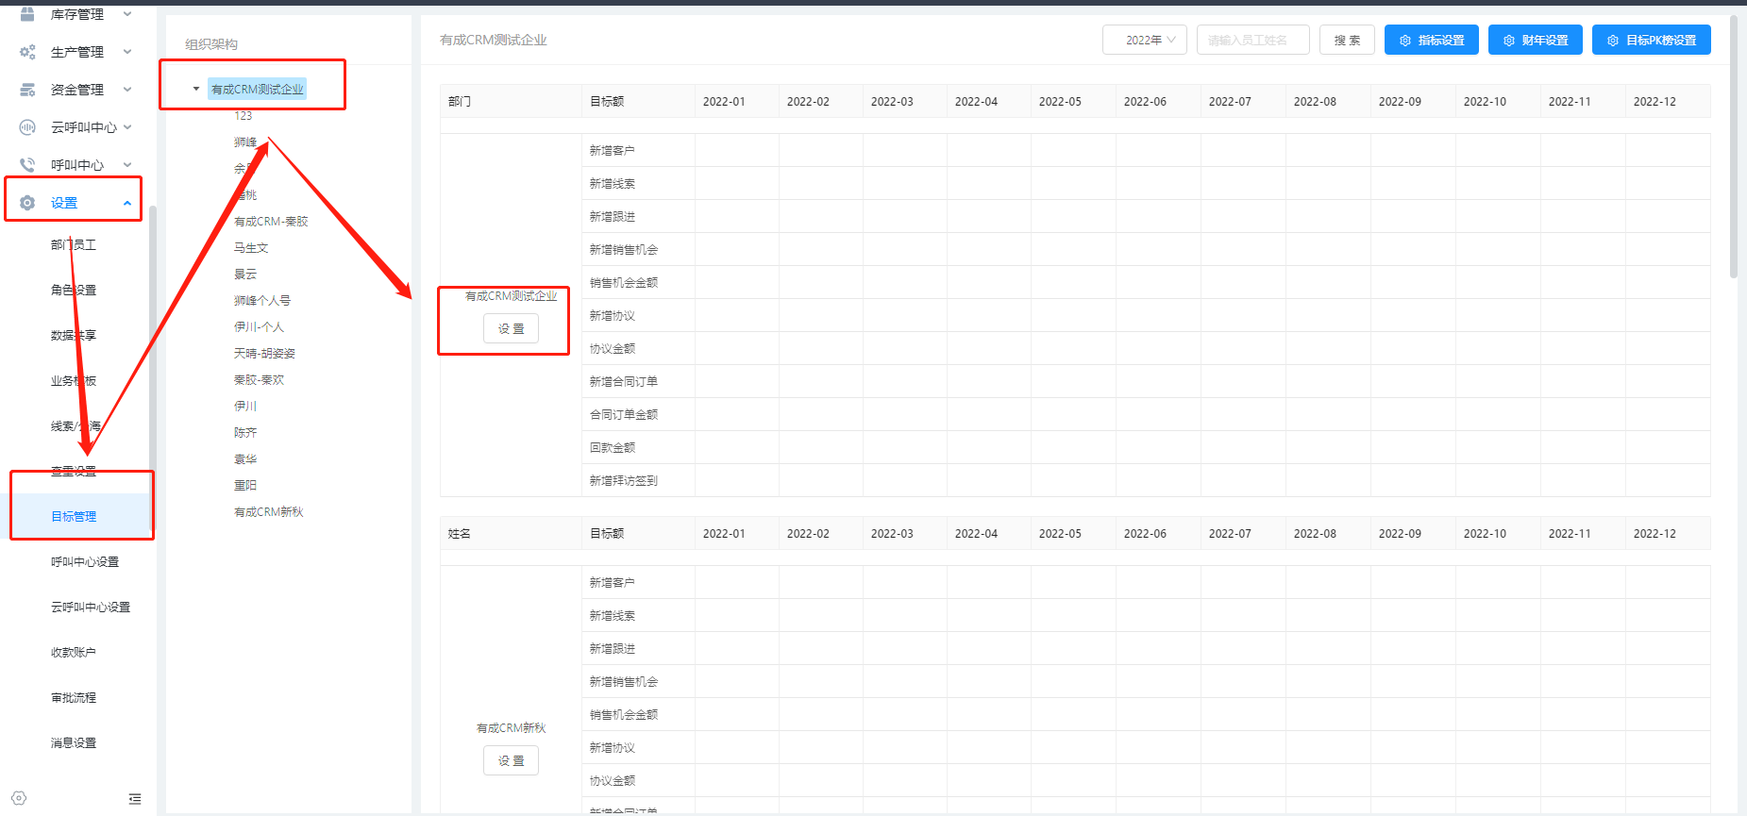Select 有成CRM新秋 in the org tree
The height and width of the screenshot is (816, 1747).
[269, 512]
